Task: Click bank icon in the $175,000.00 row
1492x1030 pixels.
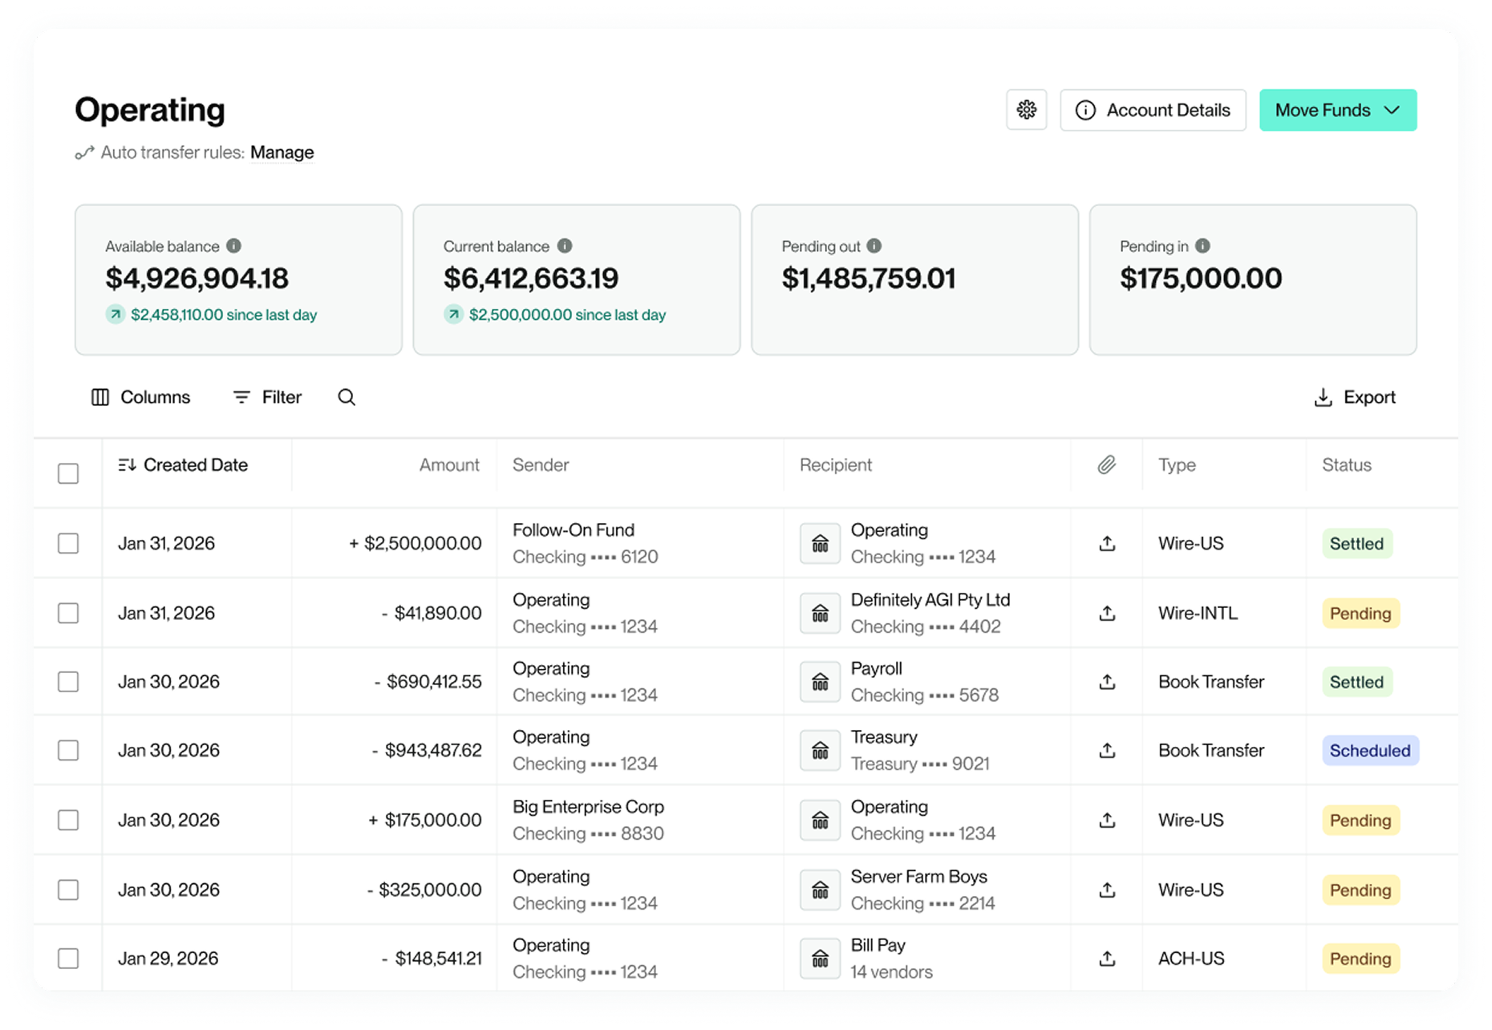Action: 820,820
